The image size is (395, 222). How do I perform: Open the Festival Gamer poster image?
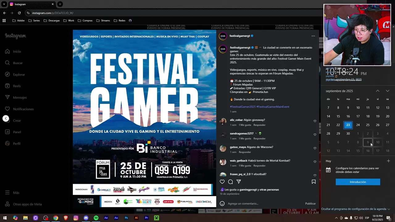point(144,118)
